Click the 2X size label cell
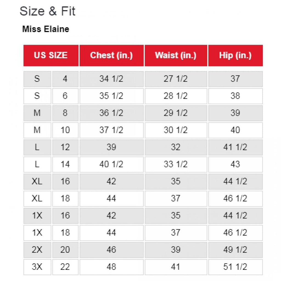Screen dimensions: 281x281 [37, 250]
